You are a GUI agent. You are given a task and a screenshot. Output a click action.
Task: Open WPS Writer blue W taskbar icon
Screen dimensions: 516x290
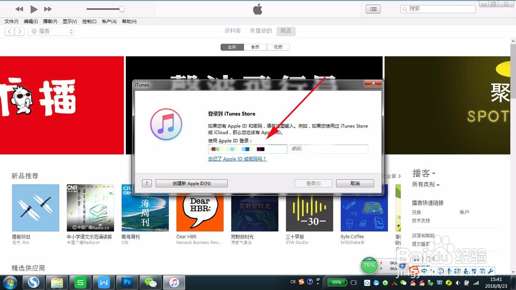click(104, 282)
